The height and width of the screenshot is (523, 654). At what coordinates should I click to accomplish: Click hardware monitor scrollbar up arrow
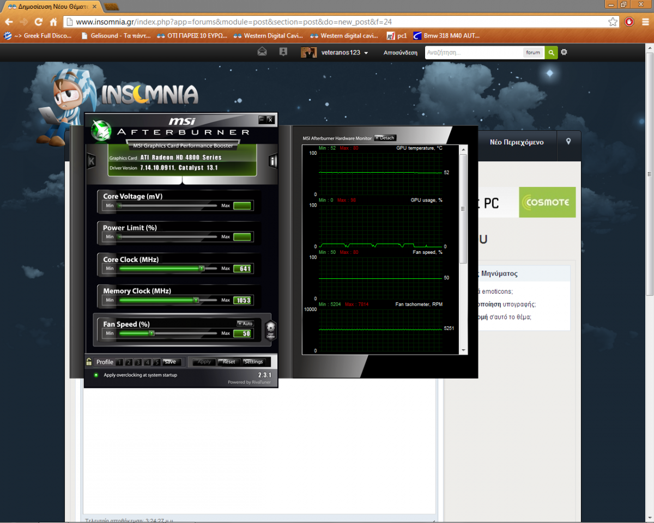tap(464, 149)
